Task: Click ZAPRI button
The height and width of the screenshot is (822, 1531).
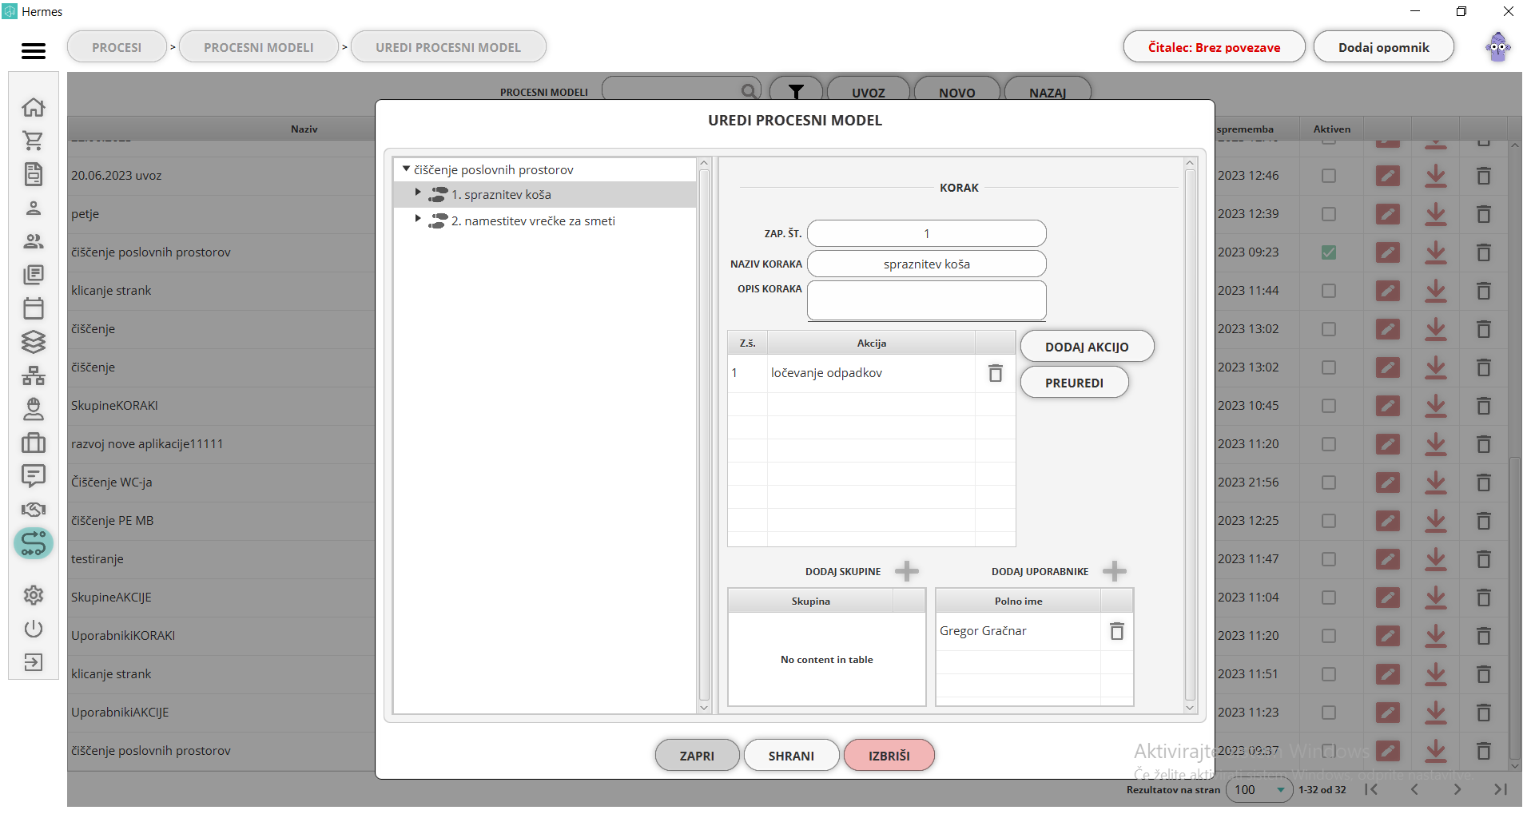Action: [x=697, y=756]
